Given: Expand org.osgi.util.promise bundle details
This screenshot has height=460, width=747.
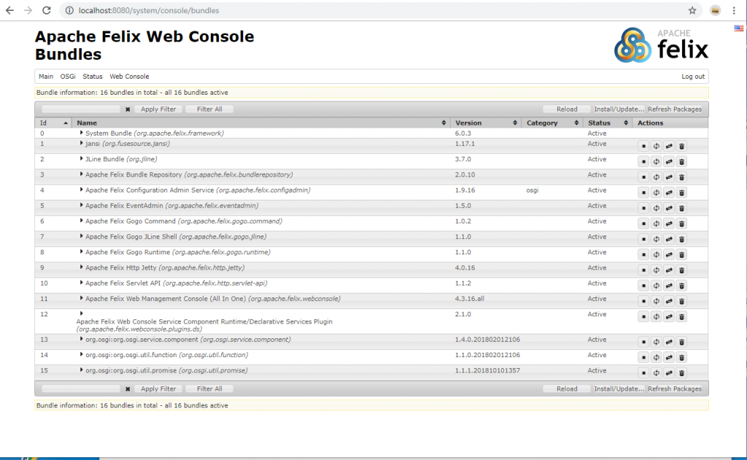Looking at the screenshot, I should [82, 370].
